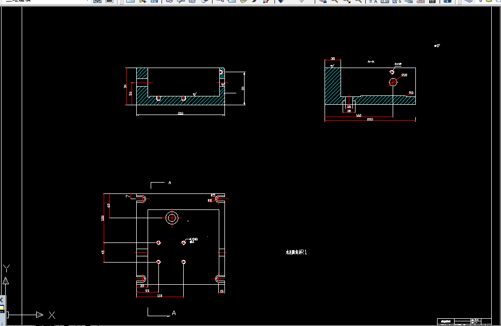Select the 160 dimension in section view
This screenshot has height=326, width=501.
coord(359,115)
